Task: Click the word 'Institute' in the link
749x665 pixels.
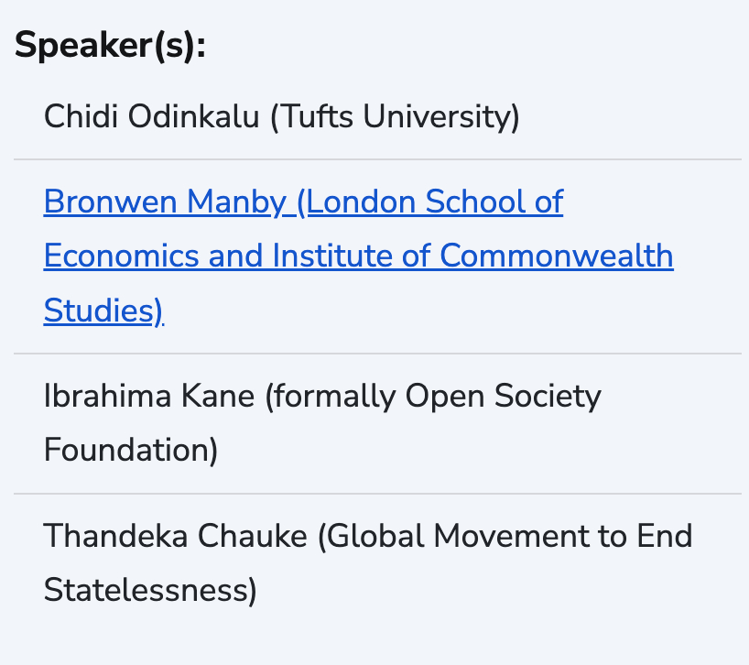Action: [331, 256]
